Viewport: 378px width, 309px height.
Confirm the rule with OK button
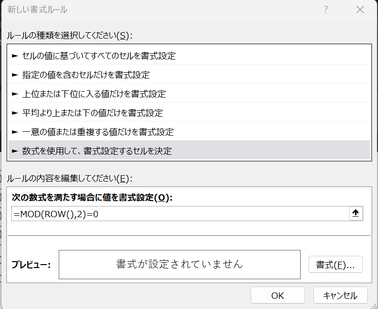(278, 295)
